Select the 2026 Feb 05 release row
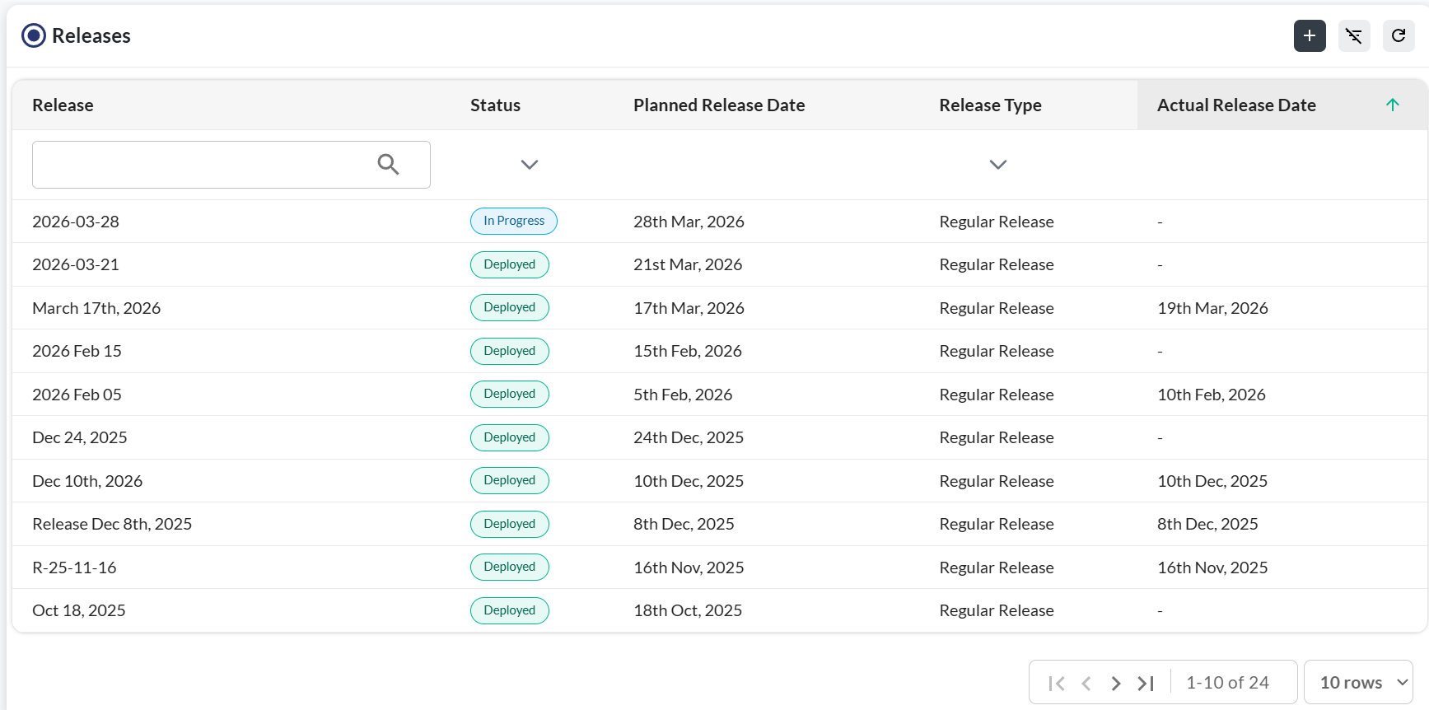The height and width of the screenshot is (710, 1429). click(x=719, y=395)
